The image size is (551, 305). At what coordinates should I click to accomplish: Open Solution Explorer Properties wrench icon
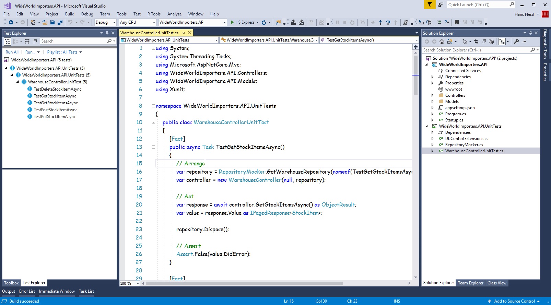[516, 42]
